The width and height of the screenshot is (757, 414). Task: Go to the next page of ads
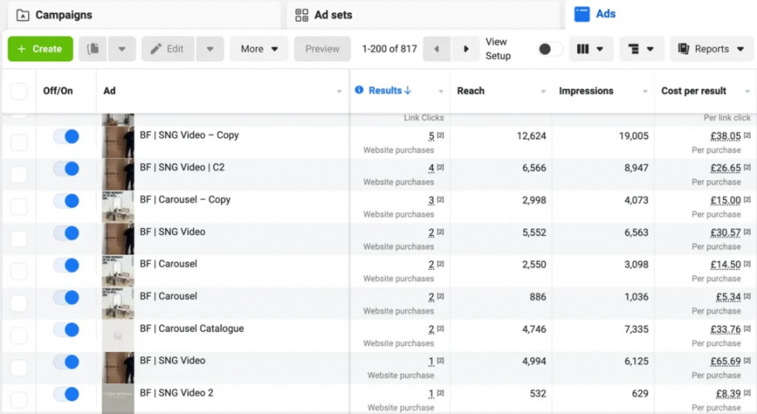[x=466, y=49]
